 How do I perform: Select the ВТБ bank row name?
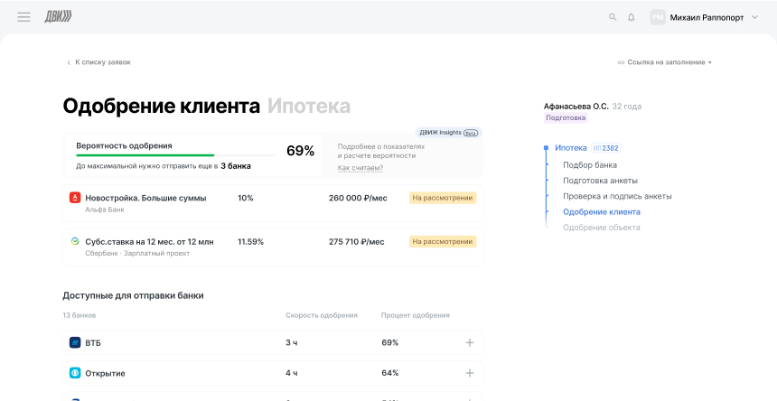93,343
